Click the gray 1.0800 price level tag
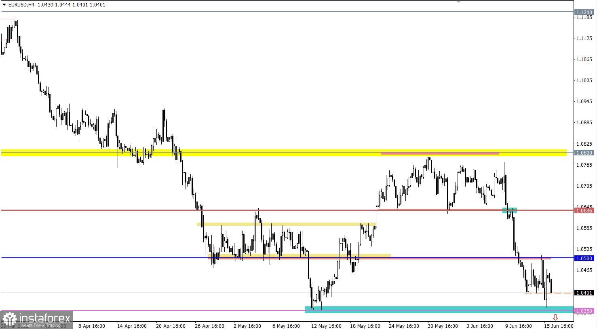The height and width of the screenshot is (329, 597). coord(584,153)
